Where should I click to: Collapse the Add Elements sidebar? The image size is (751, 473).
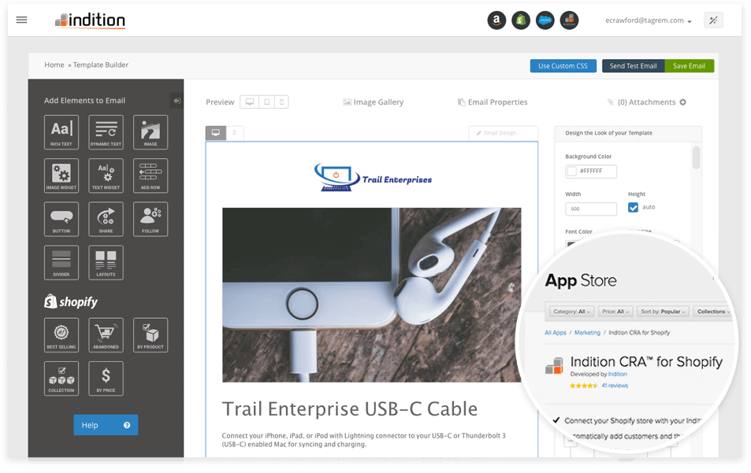[177, 101]
